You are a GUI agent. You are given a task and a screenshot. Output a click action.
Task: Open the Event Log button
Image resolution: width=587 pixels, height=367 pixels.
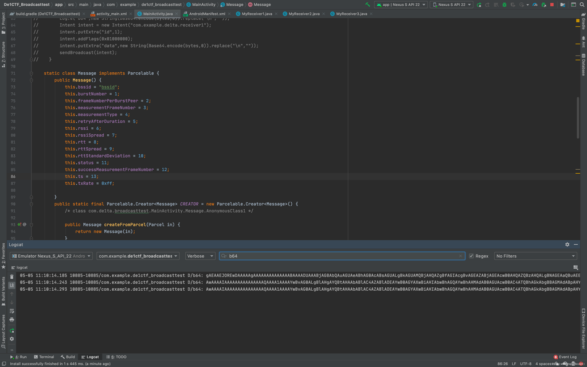565,357
